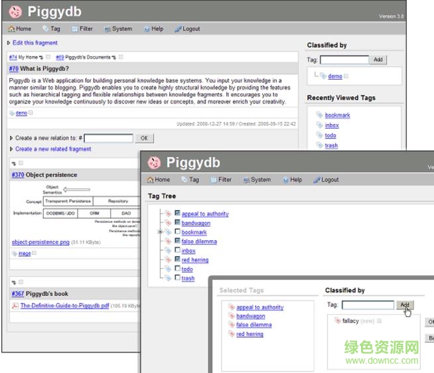Click tag icon next to trash in Recently Viewed Tags
Image resolution: width=434 pixels, height=373 pixels.
click(320, 145)
